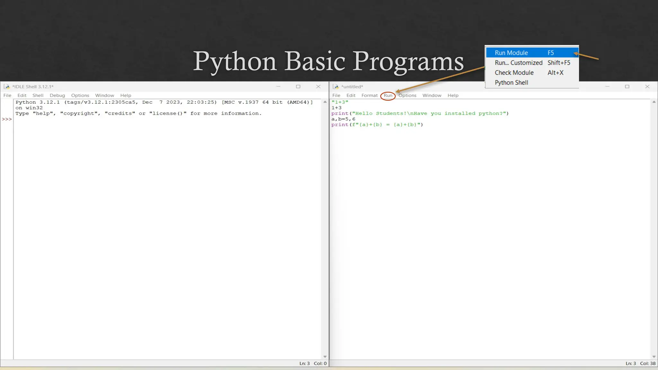Open the circled Run menu in editor
This screenshot has width=658, height=370.
(x=388, y=95)
